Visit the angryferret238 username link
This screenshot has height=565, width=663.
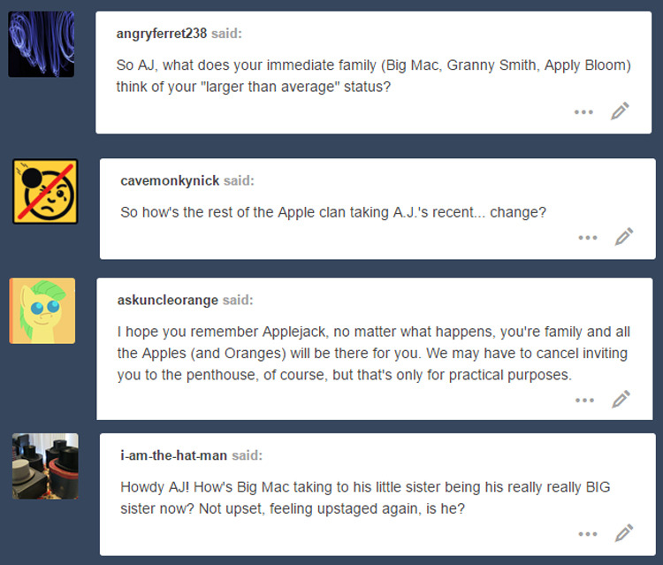[x=162, y=34]
